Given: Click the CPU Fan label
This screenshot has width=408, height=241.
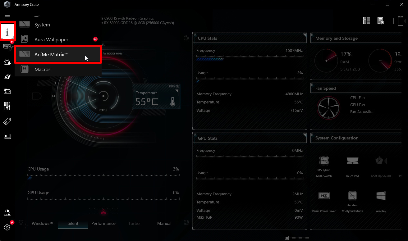Looking at the screenshot, I should 357,98.
